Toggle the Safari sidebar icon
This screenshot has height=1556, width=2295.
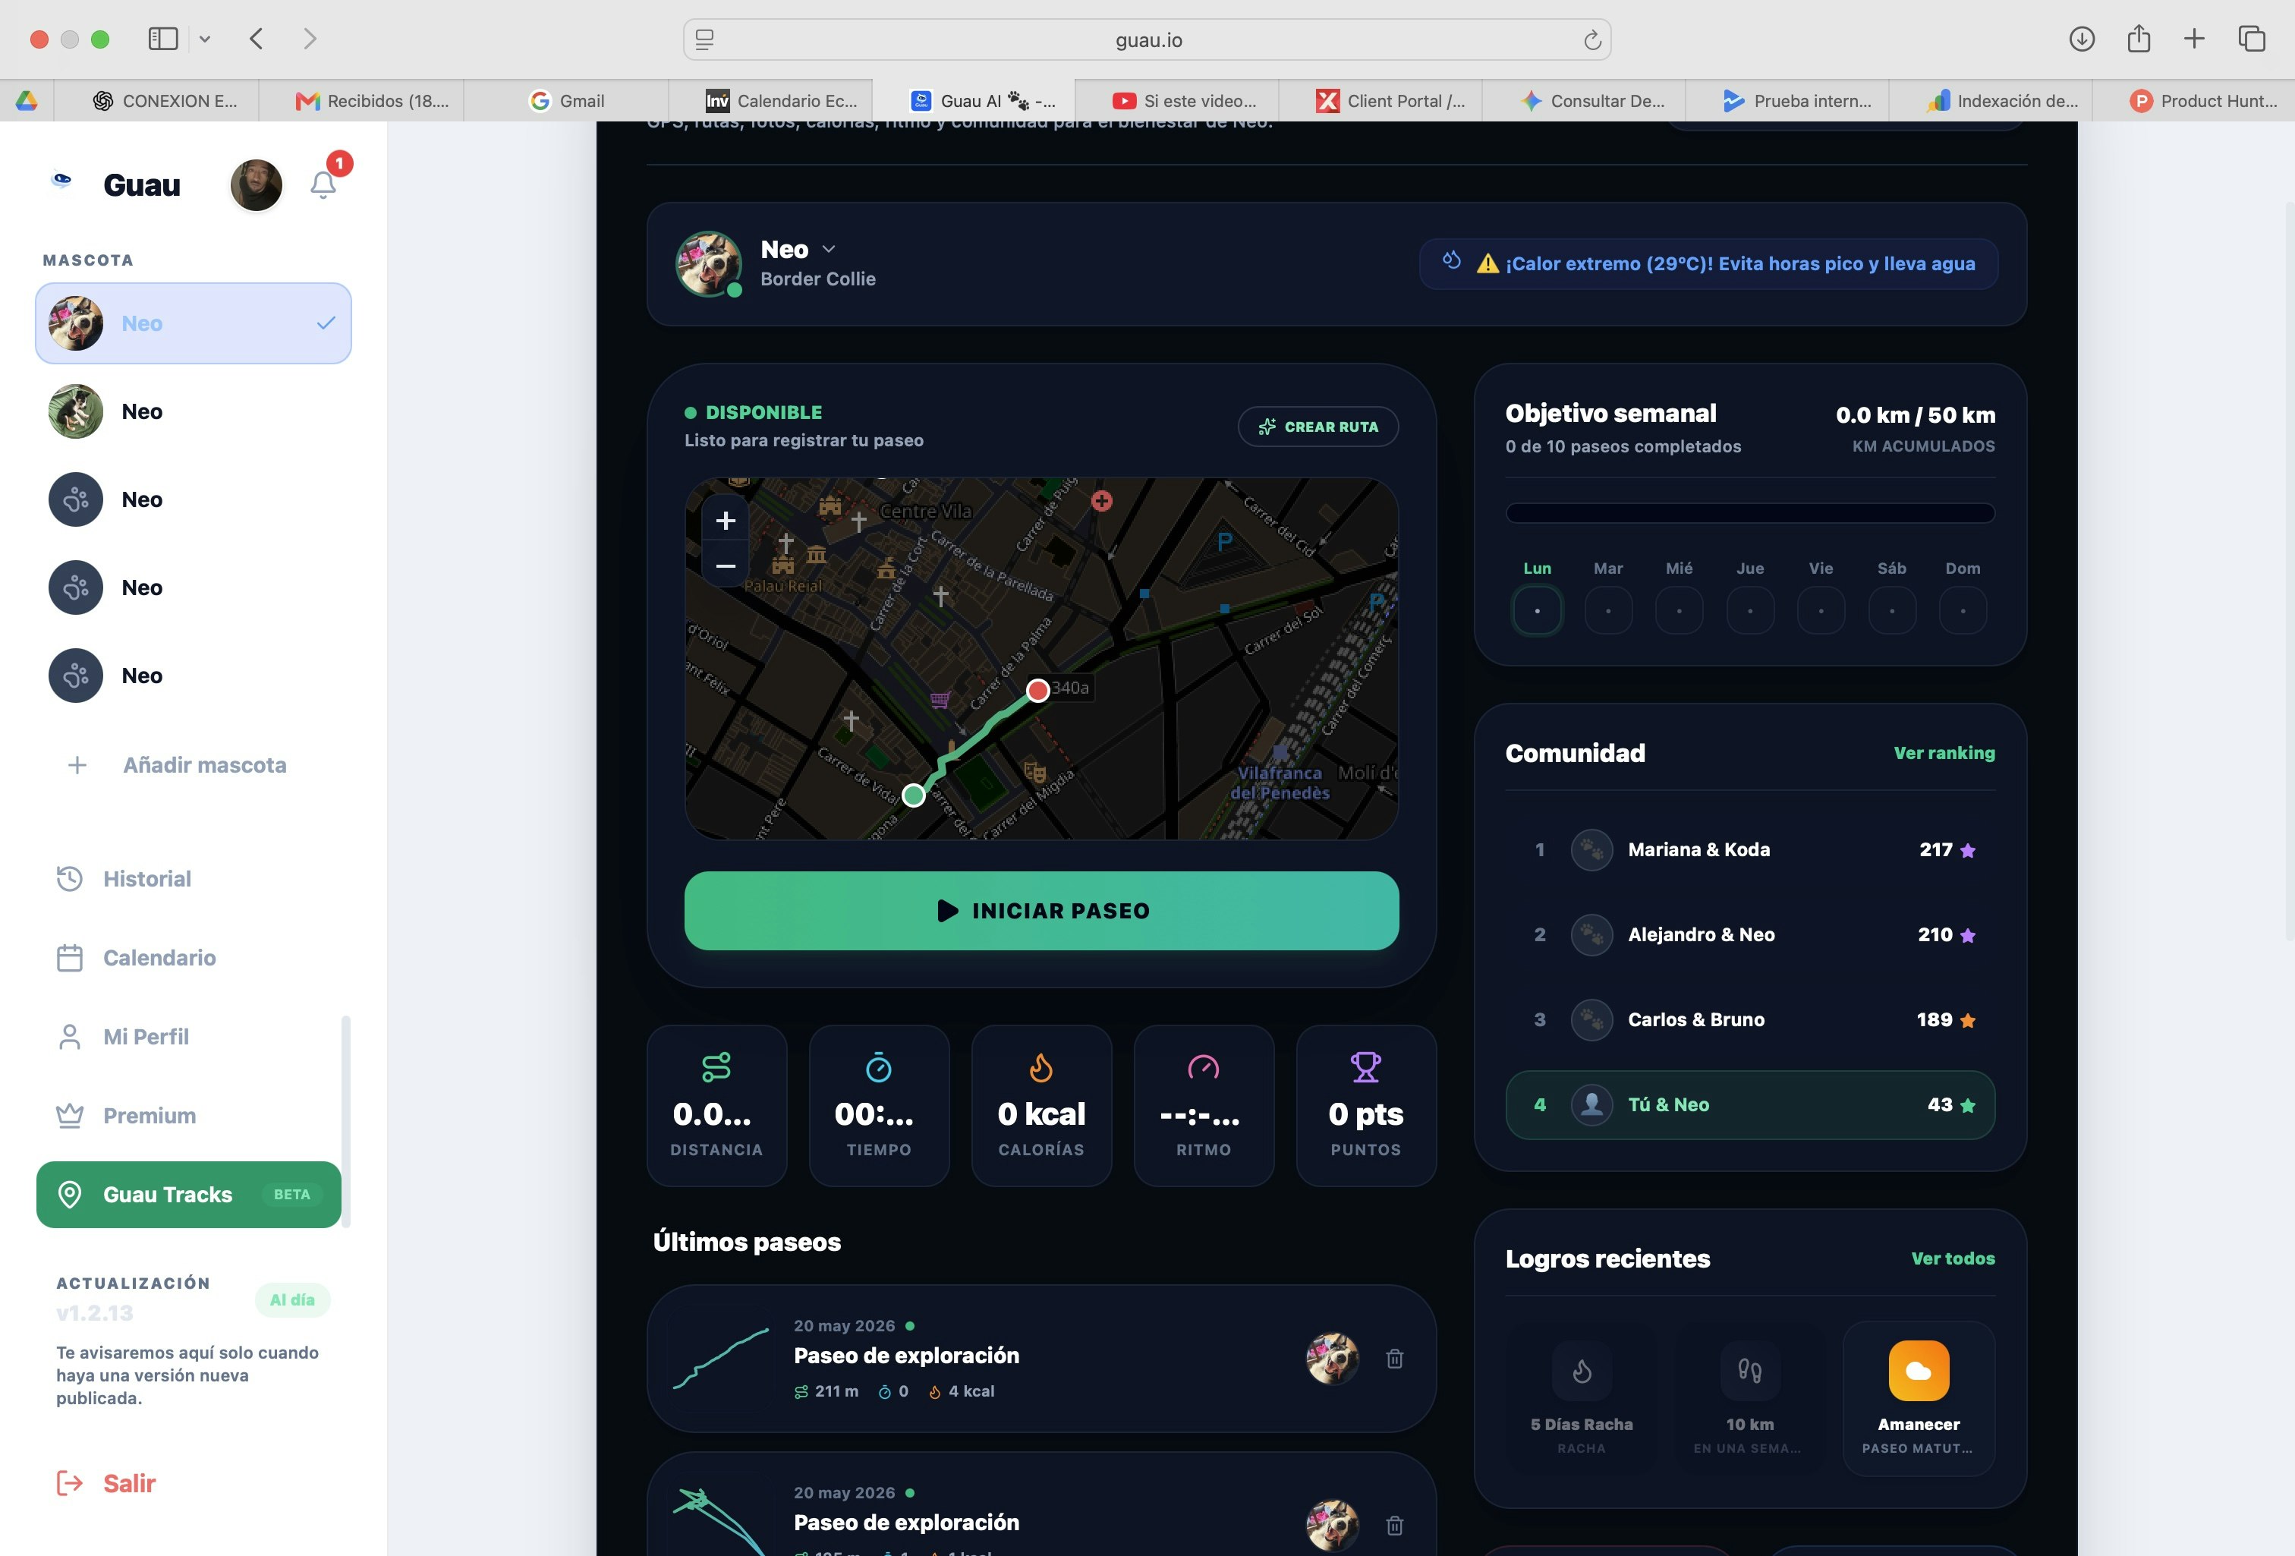[163, 39]
